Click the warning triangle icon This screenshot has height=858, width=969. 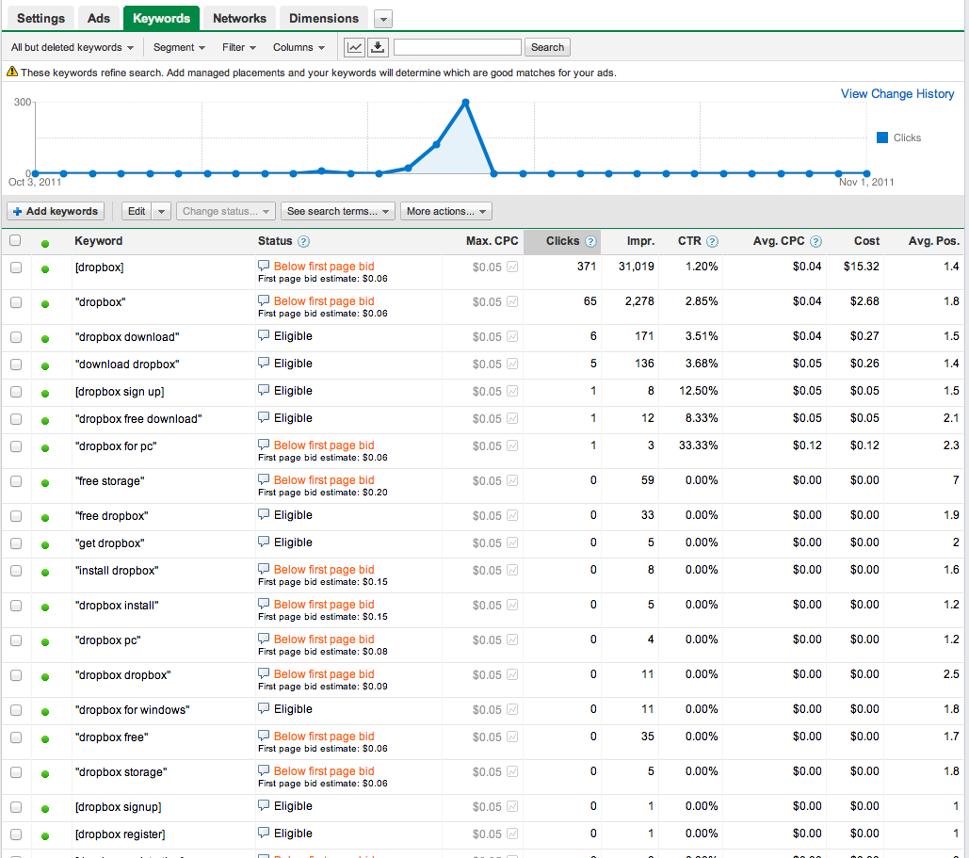[11, 72]
